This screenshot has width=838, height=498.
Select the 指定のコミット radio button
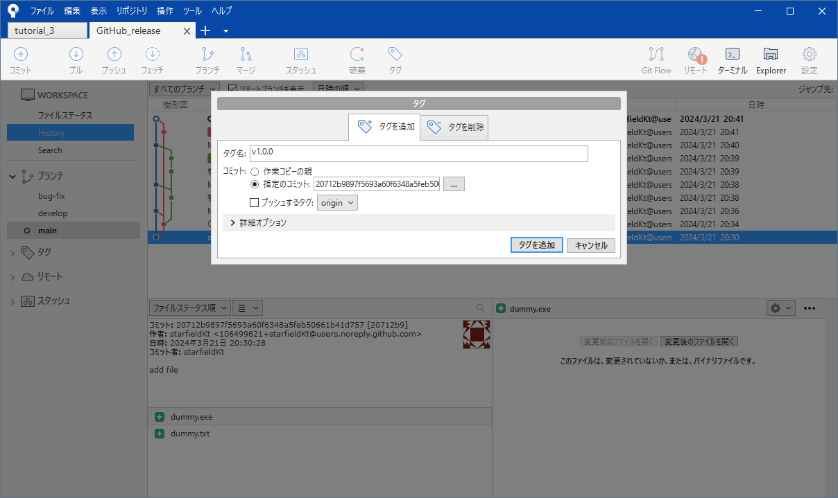[255, 184]
